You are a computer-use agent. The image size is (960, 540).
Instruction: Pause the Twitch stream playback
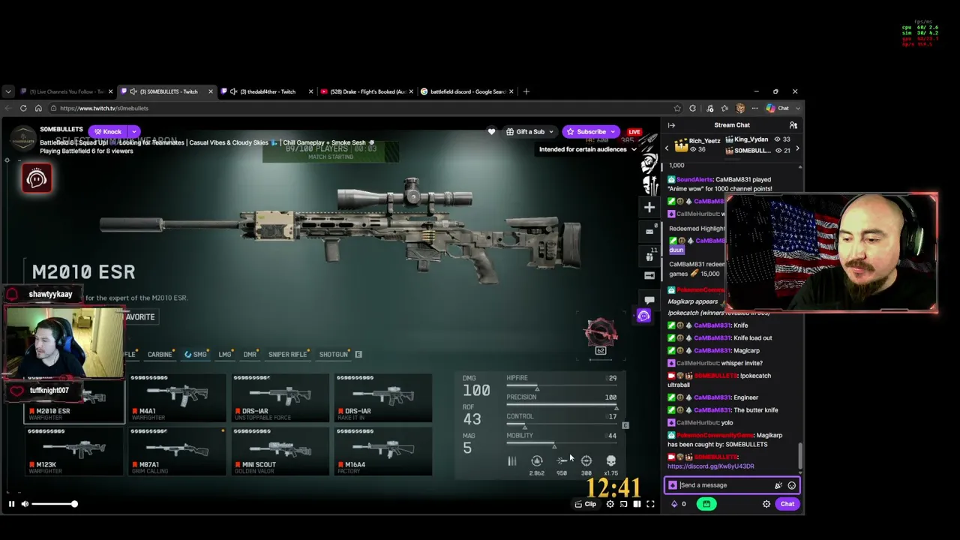click(x=11, y=504)
